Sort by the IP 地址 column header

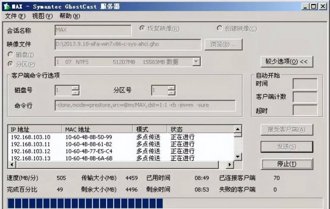pyautogui.click(x=35, y=129)
